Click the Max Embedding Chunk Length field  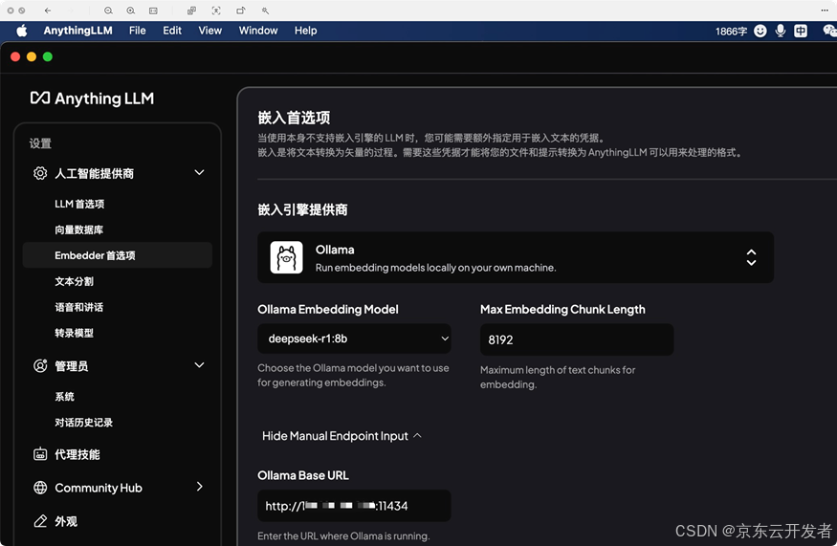pyautogui.click(x=577, y=339)
